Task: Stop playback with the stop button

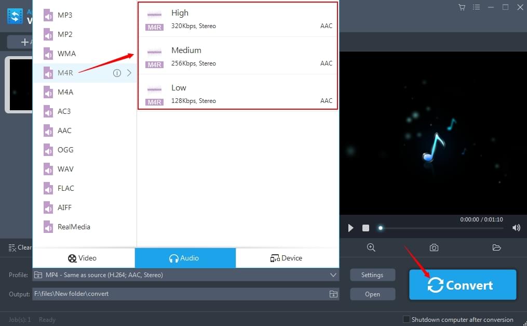Action: pos(366,228)
